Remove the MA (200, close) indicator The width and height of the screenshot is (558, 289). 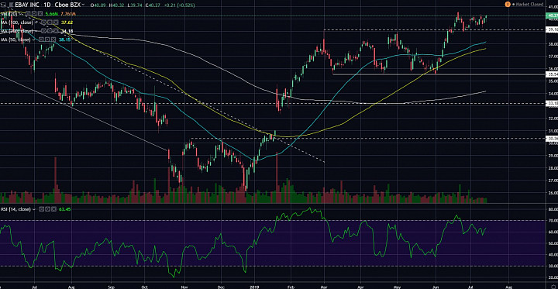[x=57, y=31]
